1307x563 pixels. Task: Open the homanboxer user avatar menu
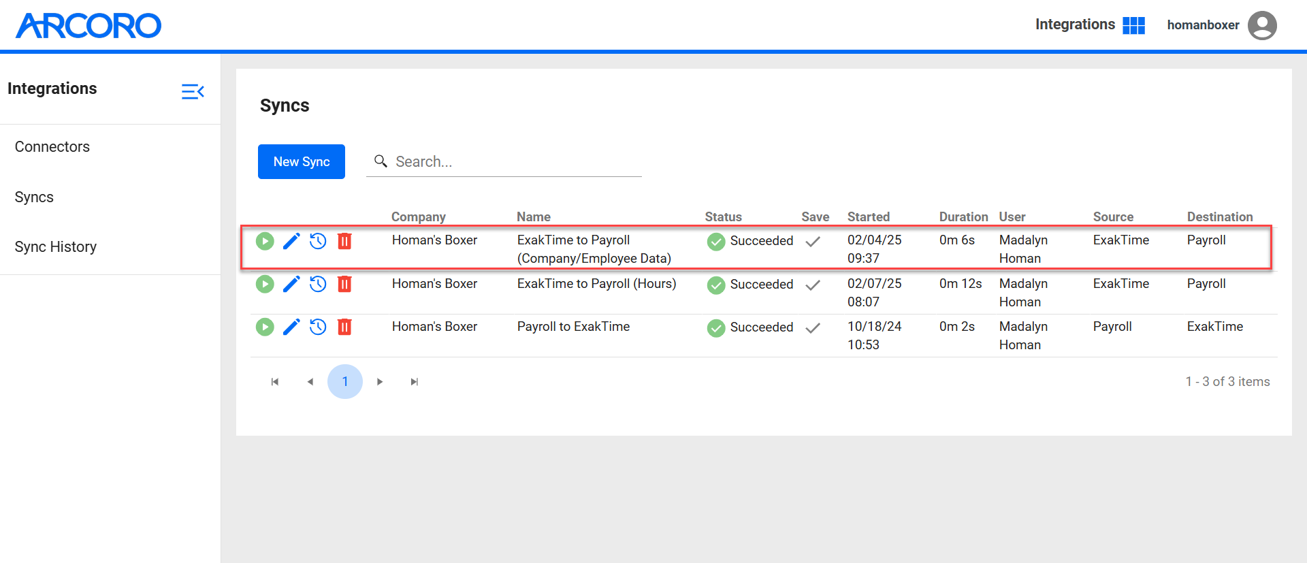point(1262,25)
